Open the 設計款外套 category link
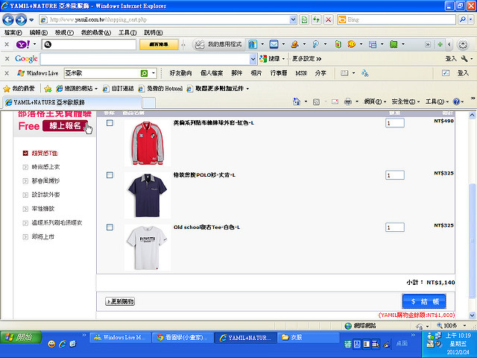477x358 pixels. coord(45,195)
